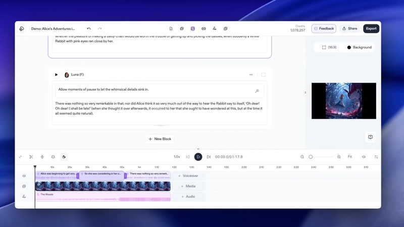Play the timeline
404x227 pixels.
[x=198, y=157]
